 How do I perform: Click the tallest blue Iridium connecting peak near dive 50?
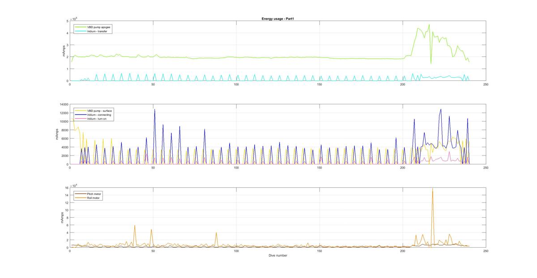pos(155,110)
